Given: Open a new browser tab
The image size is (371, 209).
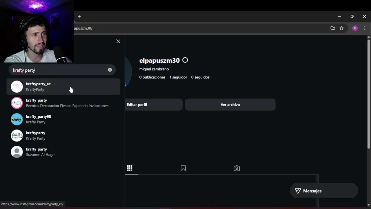Looking at the screenshot, I should coord(79,17).
